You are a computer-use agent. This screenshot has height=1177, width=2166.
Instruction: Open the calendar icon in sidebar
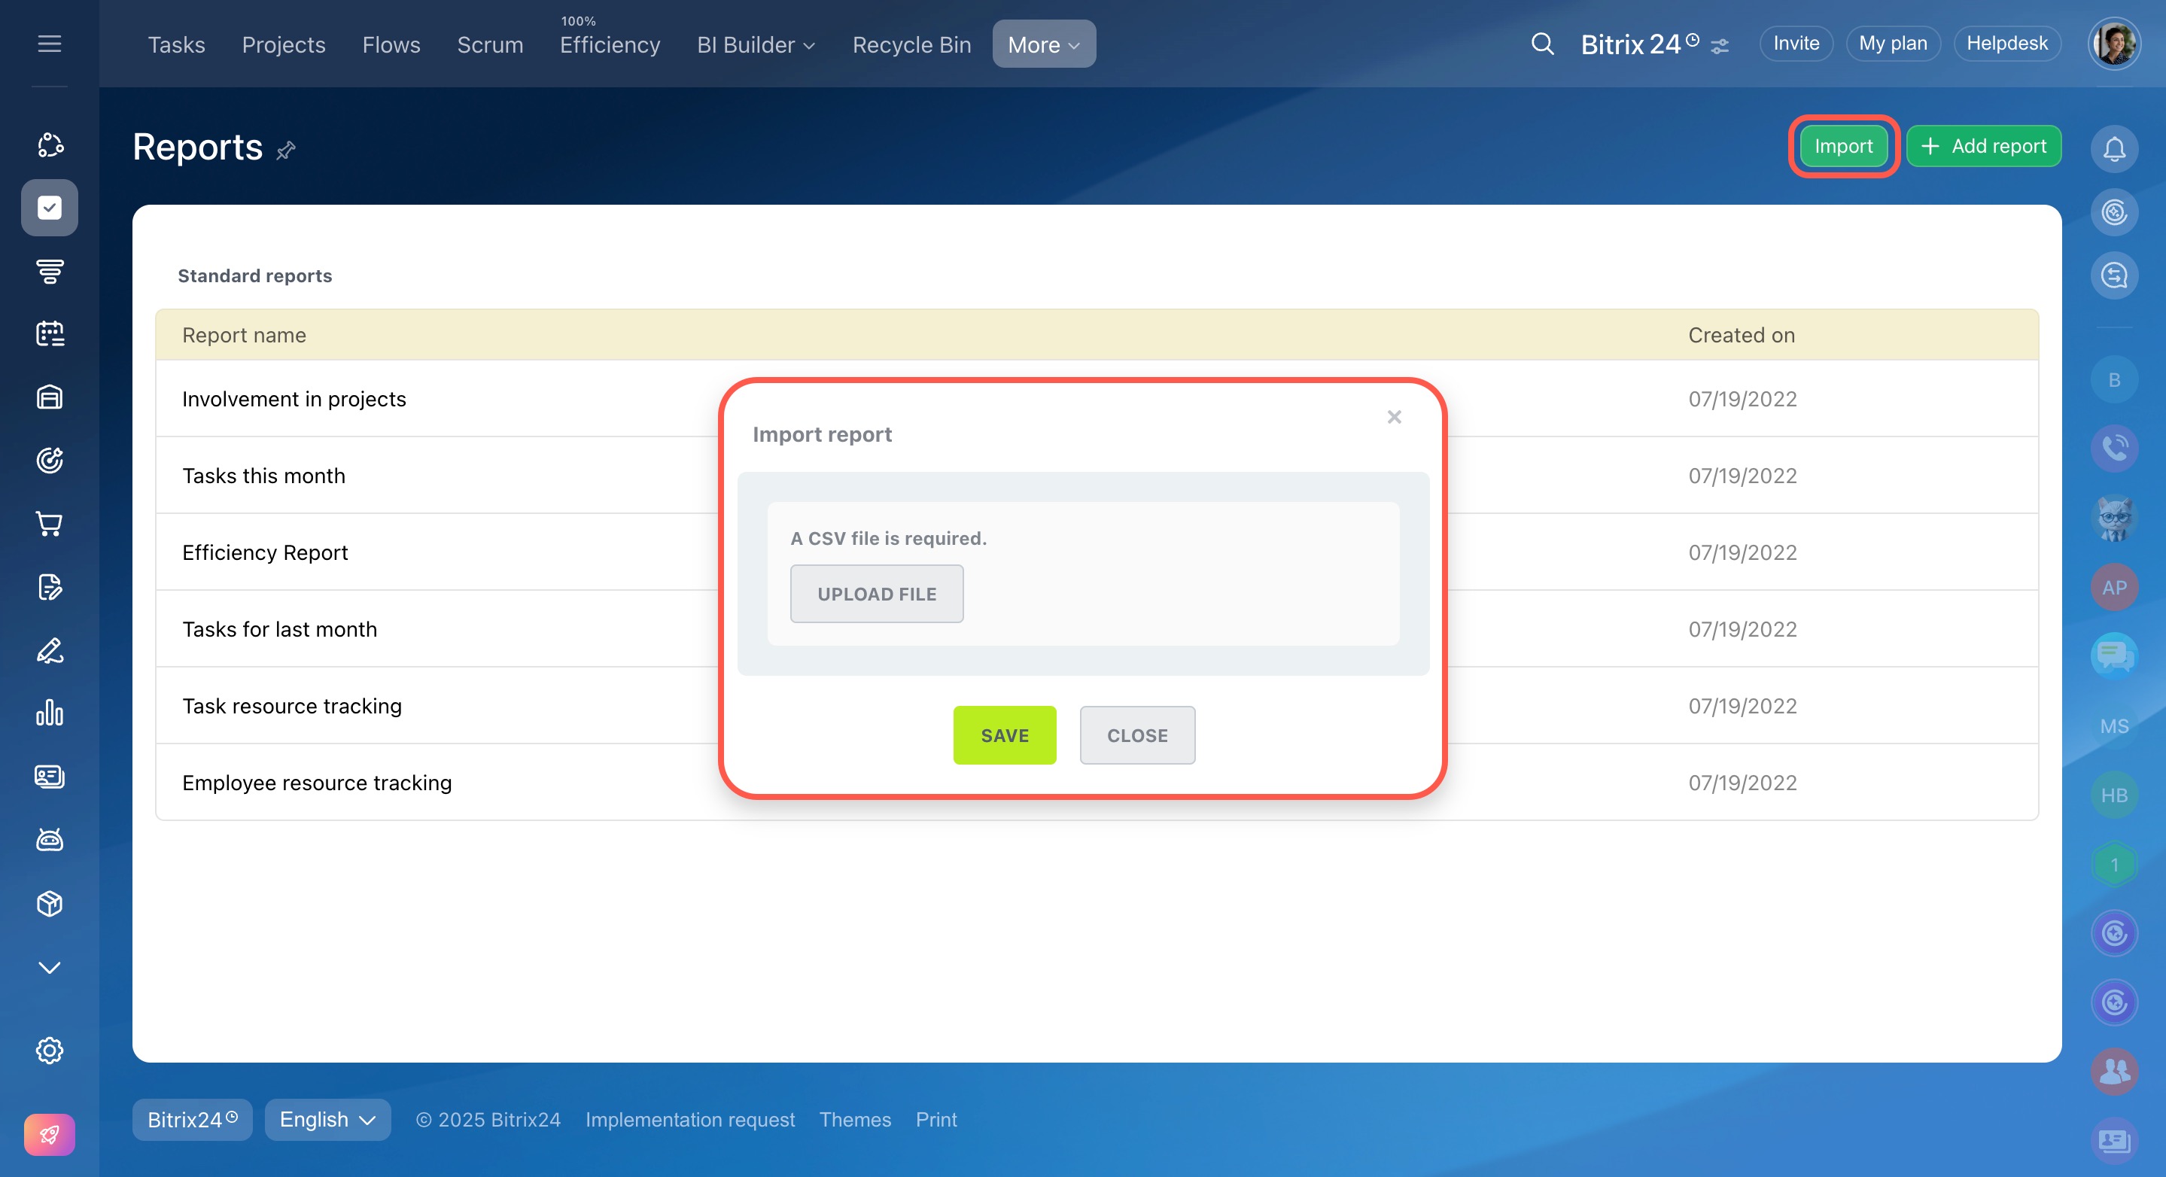pyautogui.click(x=50, y=334)
